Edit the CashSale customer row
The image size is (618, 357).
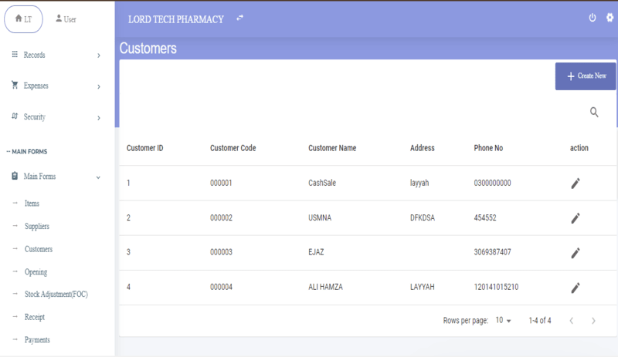click(x=576, y=183)
